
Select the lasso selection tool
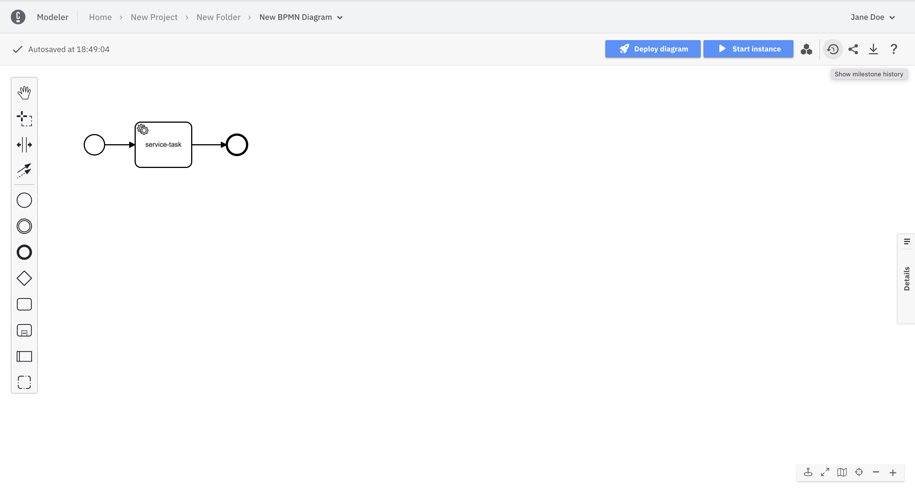24,119
